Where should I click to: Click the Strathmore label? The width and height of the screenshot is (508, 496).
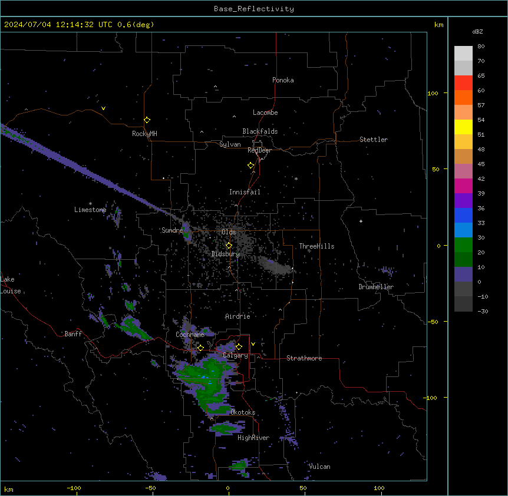[x=304, y=358]
